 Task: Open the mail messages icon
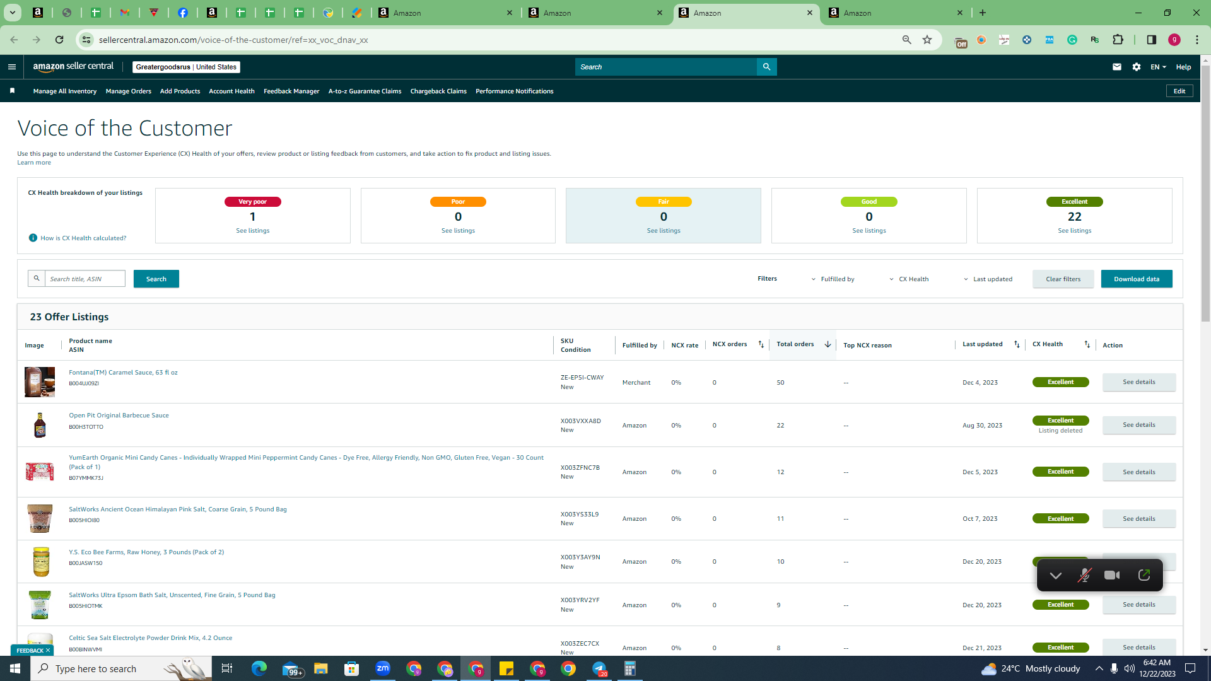1117,67
